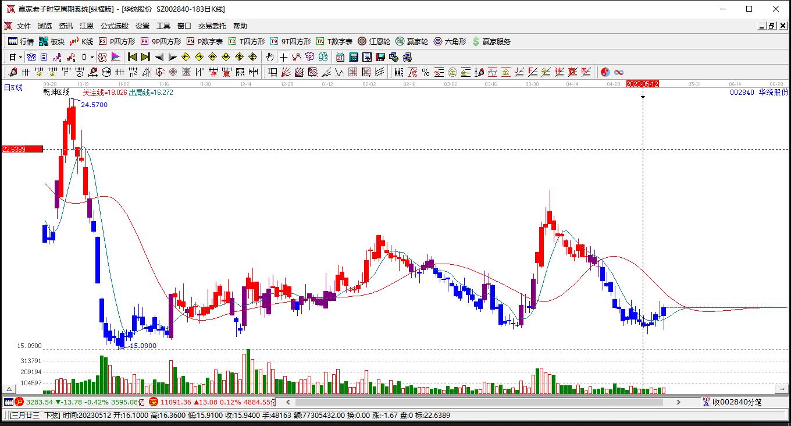Step chart left with black left arrow
Image resolution: width=791 pixels, height=426 pixels.
click(x=159, y=57)
